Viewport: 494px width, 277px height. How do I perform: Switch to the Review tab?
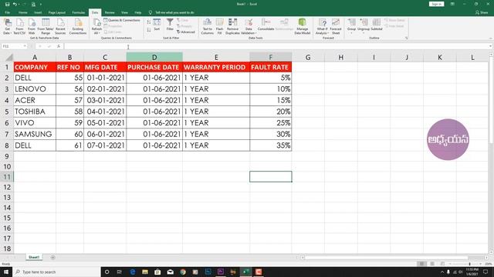[110, 12]
